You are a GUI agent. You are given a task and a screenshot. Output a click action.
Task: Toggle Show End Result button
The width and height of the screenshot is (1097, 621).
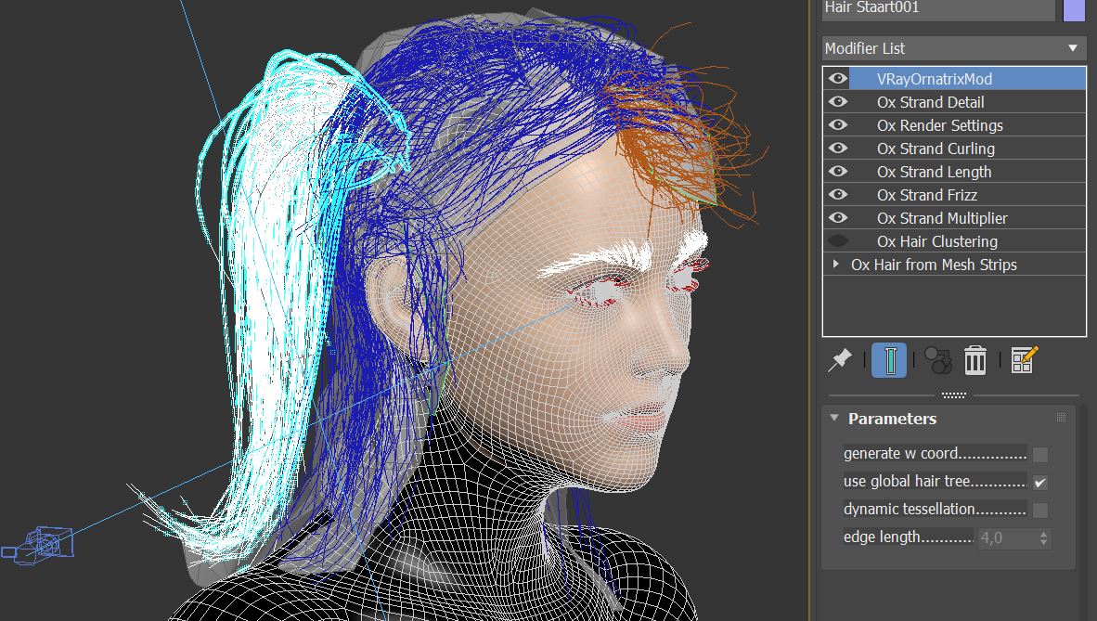point(889,360)
